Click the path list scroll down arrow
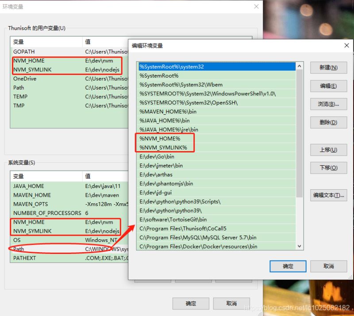The height and width of the screenshot is (316, 354). [x=300, y=246]
